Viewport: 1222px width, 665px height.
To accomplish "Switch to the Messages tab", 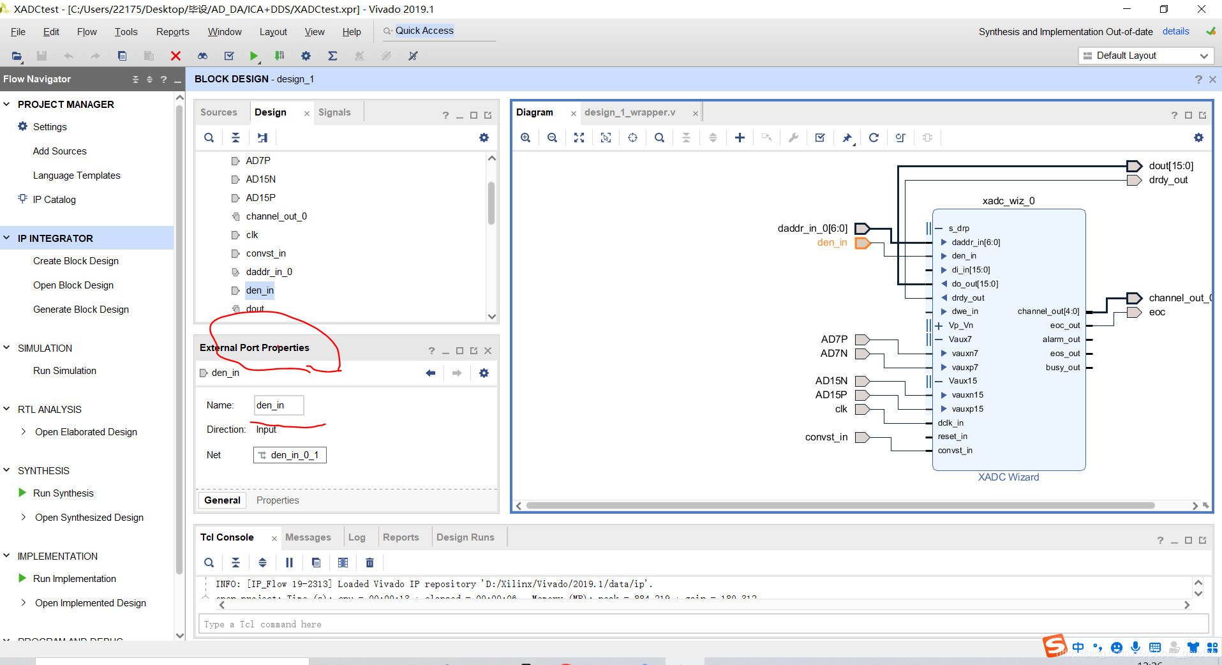I will (308, 537).
